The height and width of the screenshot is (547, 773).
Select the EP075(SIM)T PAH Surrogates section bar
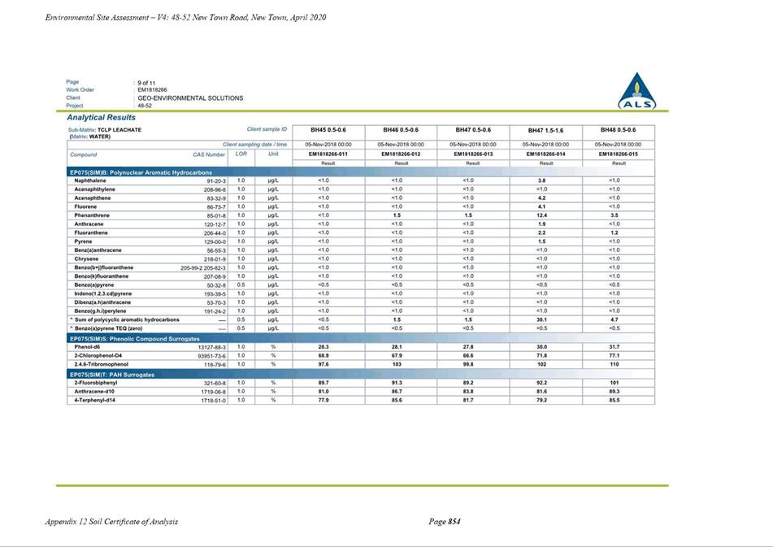point(360,375)
